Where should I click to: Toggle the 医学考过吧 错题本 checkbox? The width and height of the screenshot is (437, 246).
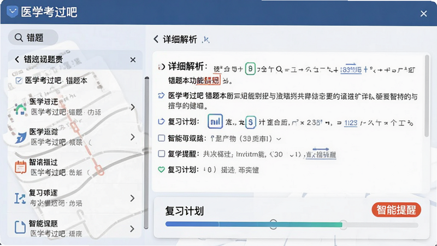click(19, 80)
